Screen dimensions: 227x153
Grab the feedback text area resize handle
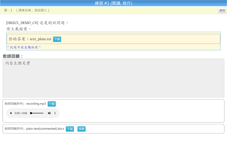pos(223,96)
